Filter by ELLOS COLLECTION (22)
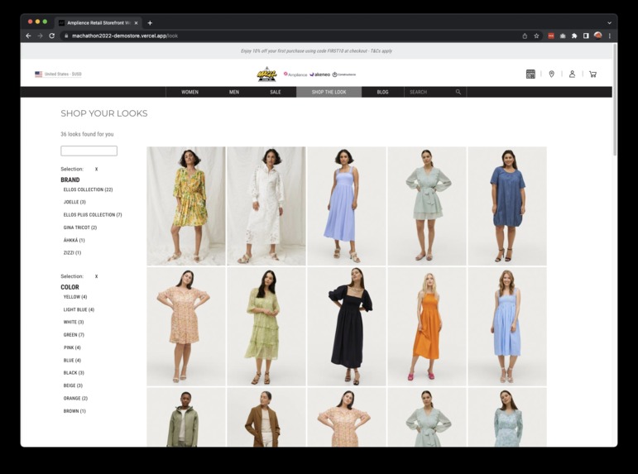The width and height of the screenshot is (638, 474). coord(88,189)
